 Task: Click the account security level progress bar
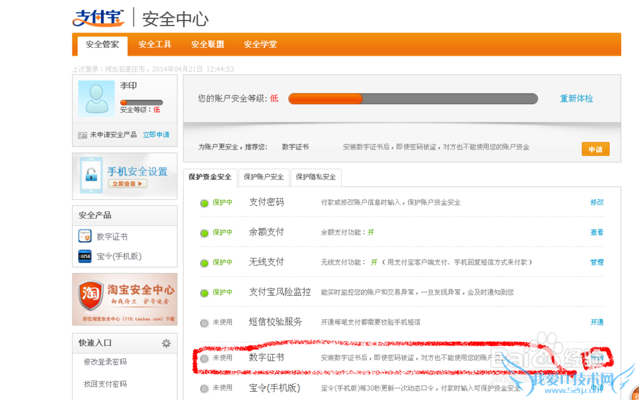[x=413, y=98]
